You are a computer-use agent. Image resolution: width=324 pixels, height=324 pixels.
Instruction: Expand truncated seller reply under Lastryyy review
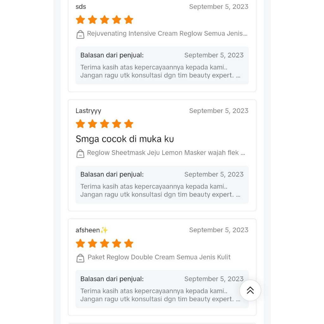point(238,195)
